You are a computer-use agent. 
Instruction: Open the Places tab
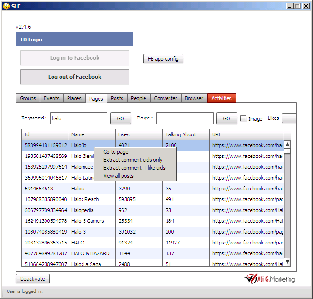74,98
